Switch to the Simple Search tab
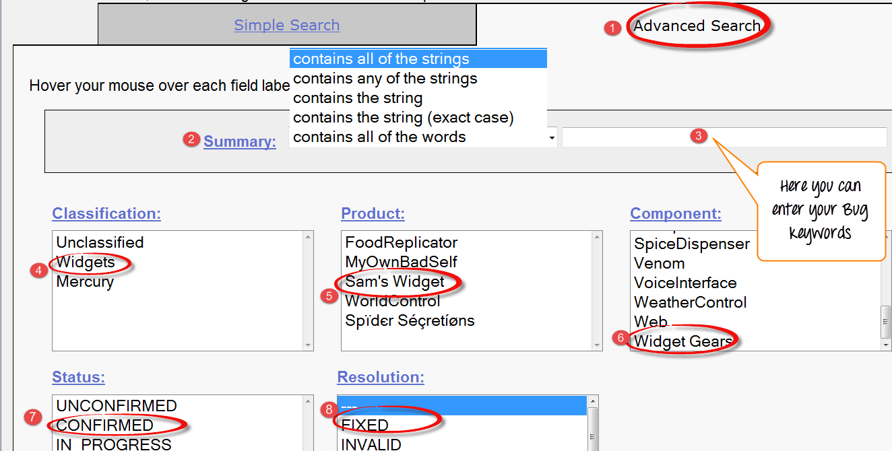 286,26
